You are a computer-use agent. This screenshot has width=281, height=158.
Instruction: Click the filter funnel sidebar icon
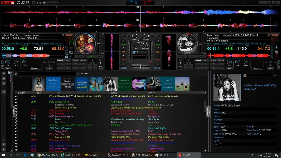coord(4,84)
